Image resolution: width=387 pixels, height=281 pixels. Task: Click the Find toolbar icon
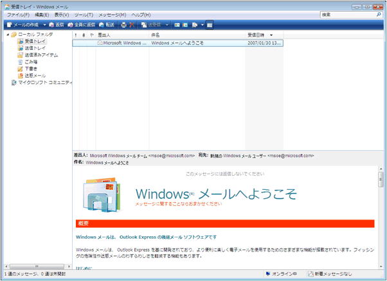pos(195,25)
